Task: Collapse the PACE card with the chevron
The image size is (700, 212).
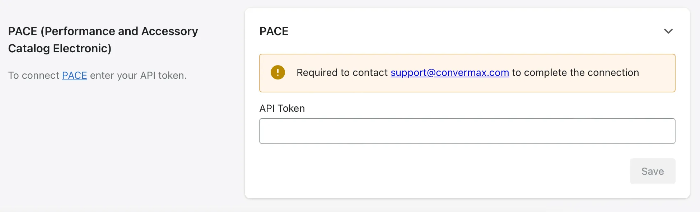Action: coord(668,31)
